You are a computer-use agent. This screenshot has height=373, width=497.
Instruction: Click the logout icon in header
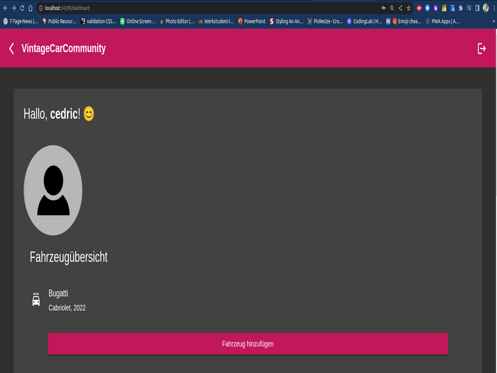pos(481,48)
